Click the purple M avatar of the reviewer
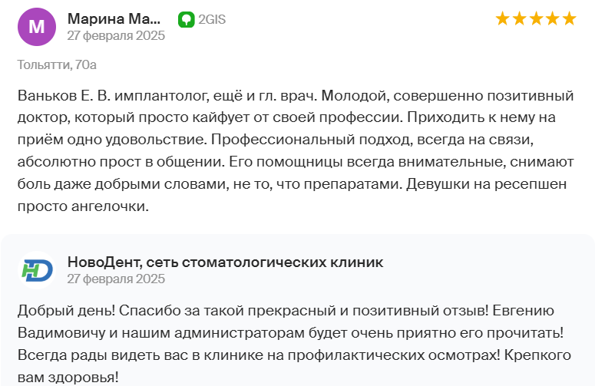The image size is (605, 386). point(37,27)
